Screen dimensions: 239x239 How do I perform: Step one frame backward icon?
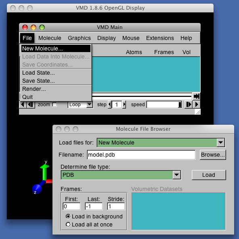[x=31, y=105]
